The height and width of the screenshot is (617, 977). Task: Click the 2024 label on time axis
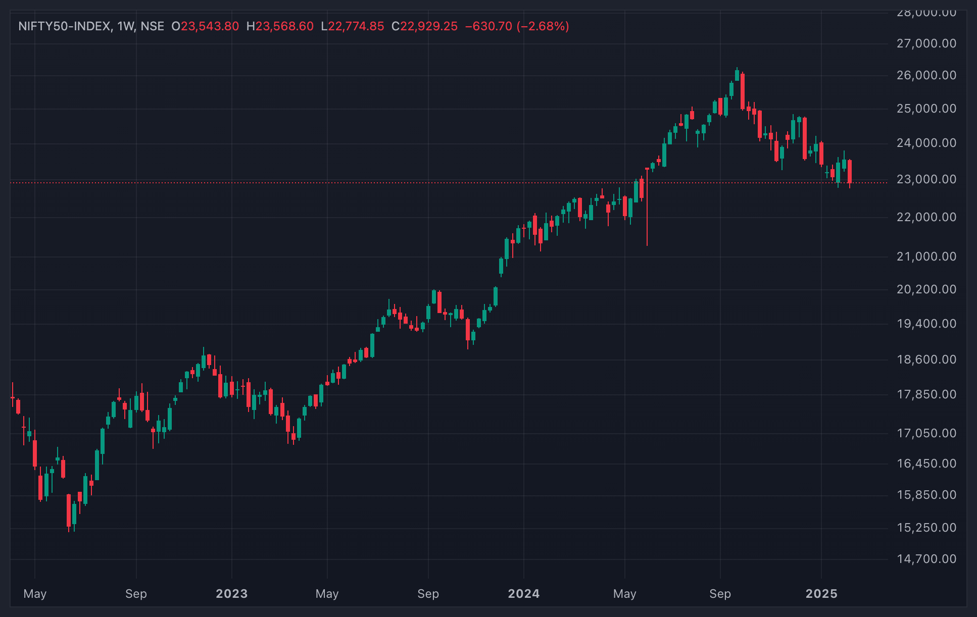pyautogui.click(x=524, y=594)
